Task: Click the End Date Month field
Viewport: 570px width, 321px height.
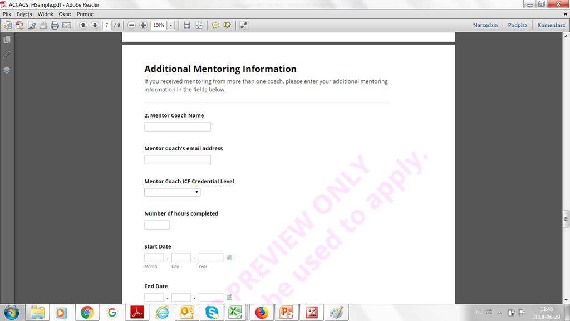Action: (x=154, y=298)
